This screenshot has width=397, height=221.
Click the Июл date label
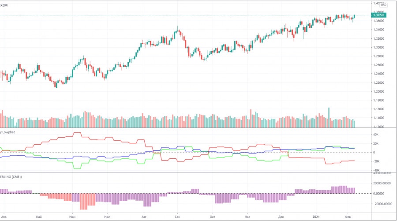click(x=107, y=217)
